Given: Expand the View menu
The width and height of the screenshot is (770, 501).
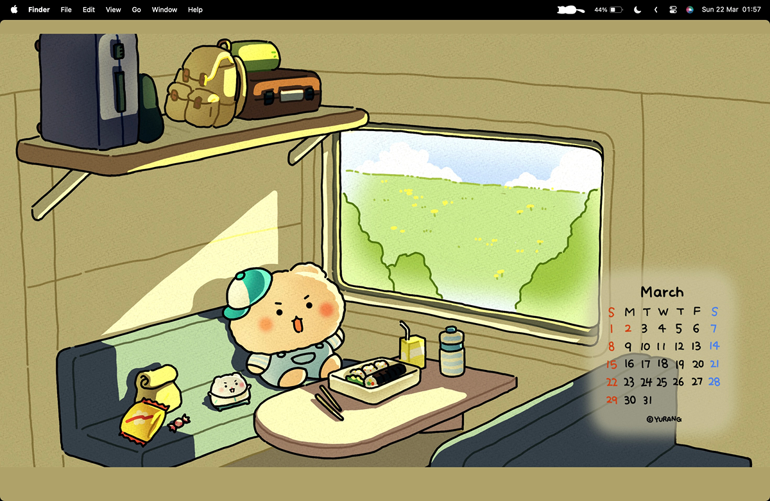Looking at the screenshot, I should 113,10.
